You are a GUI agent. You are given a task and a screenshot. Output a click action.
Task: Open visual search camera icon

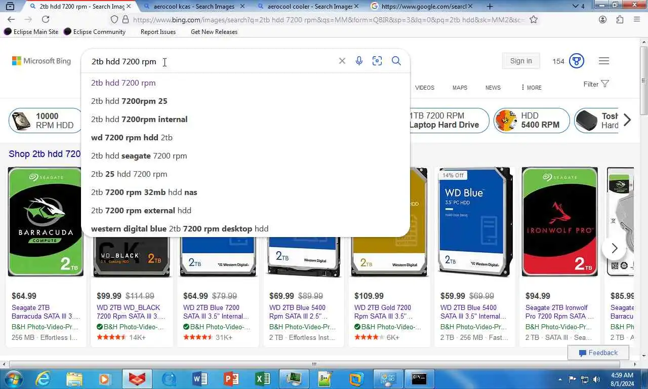pyautogui.click(x=377, y=61)
